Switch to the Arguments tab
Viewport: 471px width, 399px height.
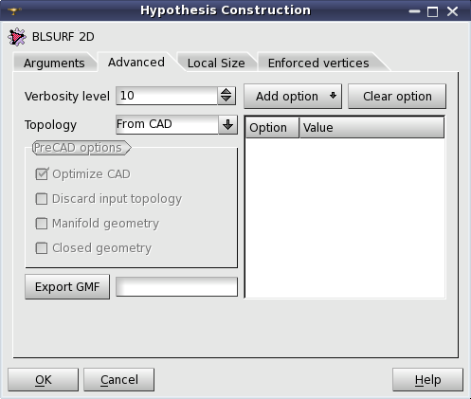(x=54, y=63)
